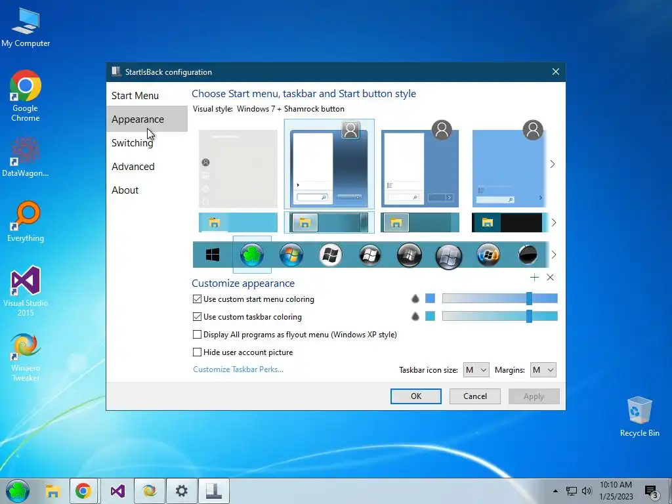Uncheck Use custom taskbar coloring

click(197, 317)
